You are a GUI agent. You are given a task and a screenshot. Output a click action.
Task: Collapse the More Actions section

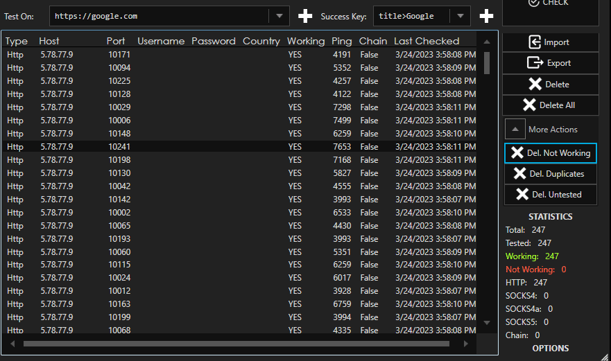[x=515, y=130]
